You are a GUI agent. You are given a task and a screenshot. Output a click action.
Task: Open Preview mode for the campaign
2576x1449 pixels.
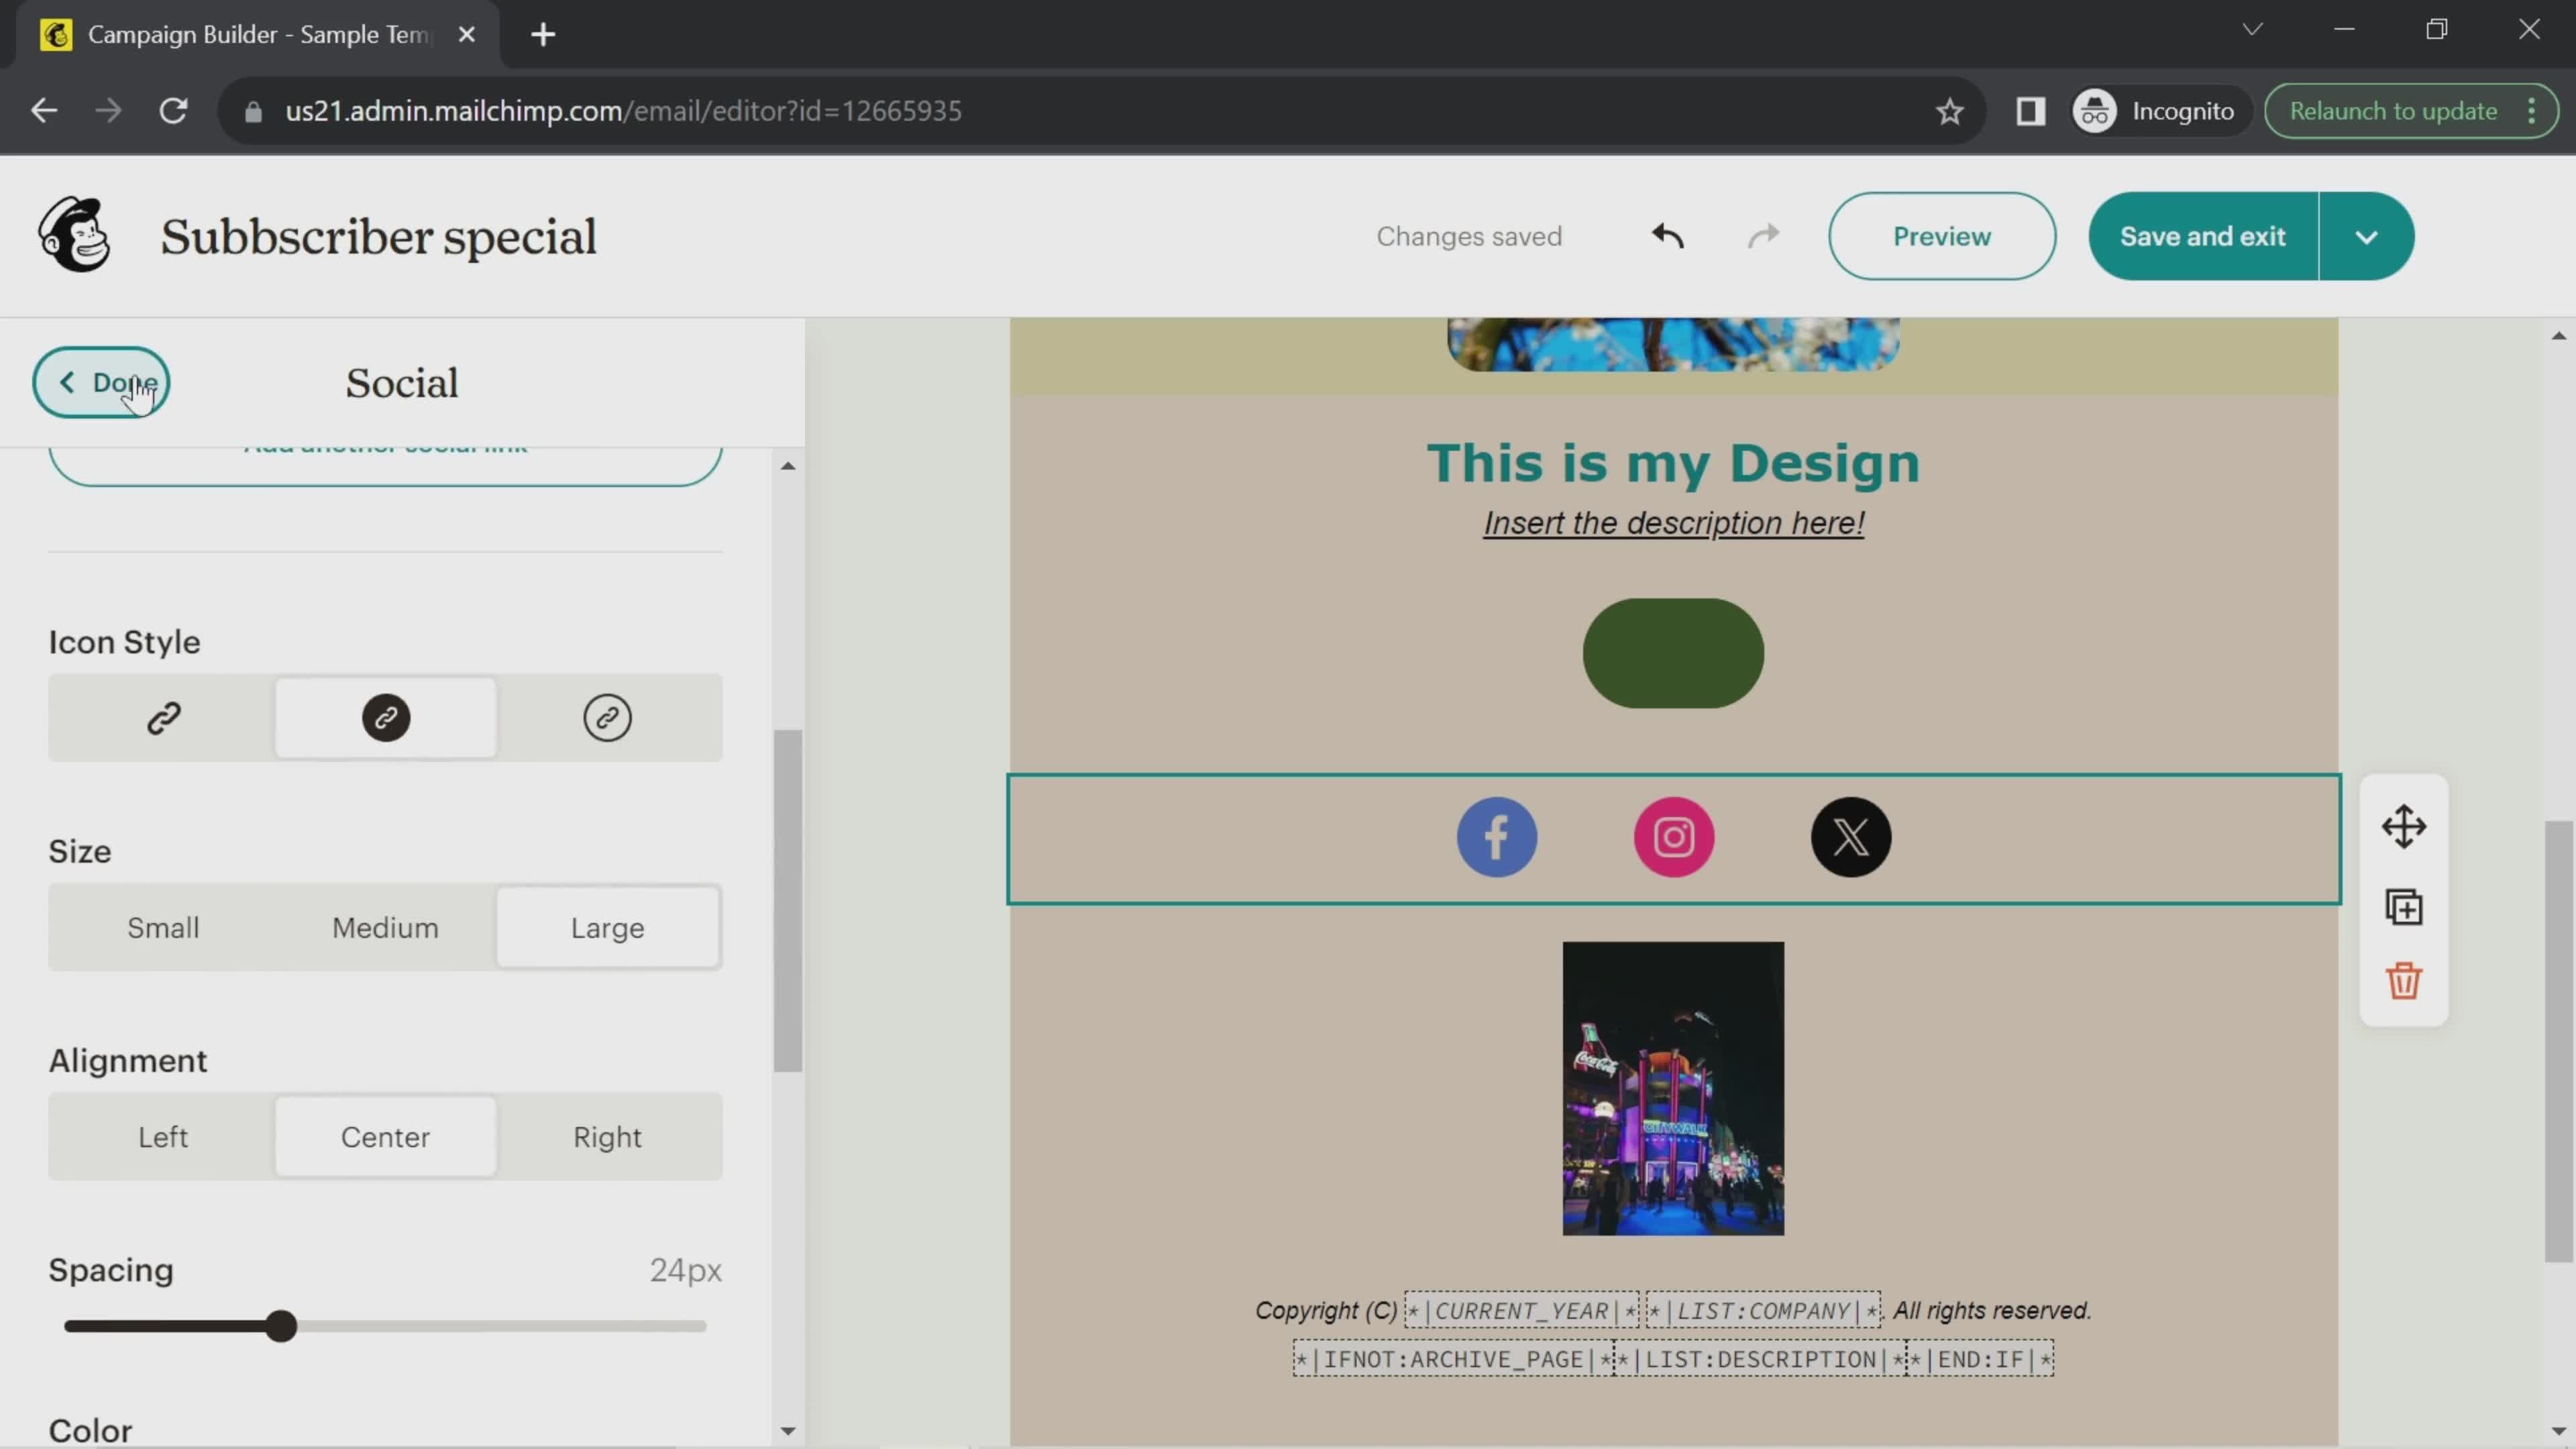[1941, 235]
